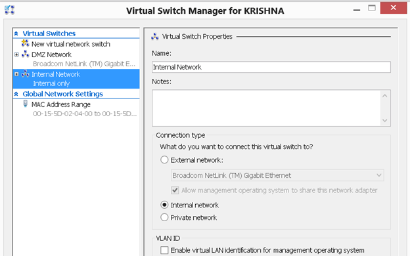Minimize the Virtual Switch Manager window
410x256 pixels.
coord(357,9)
